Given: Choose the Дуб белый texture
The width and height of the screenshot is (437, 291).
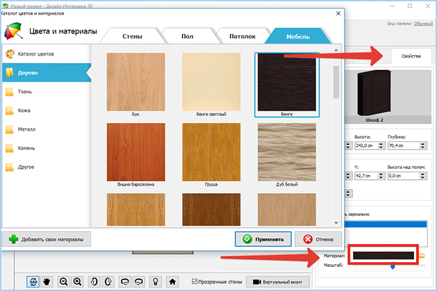Looking at the screenshot, I should [287, 152].
